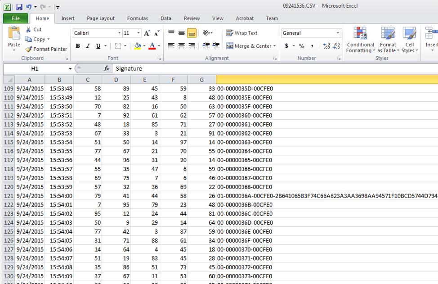
Task: Click the Redo icon
Action: pyautogui.click(x=43, y=7)
